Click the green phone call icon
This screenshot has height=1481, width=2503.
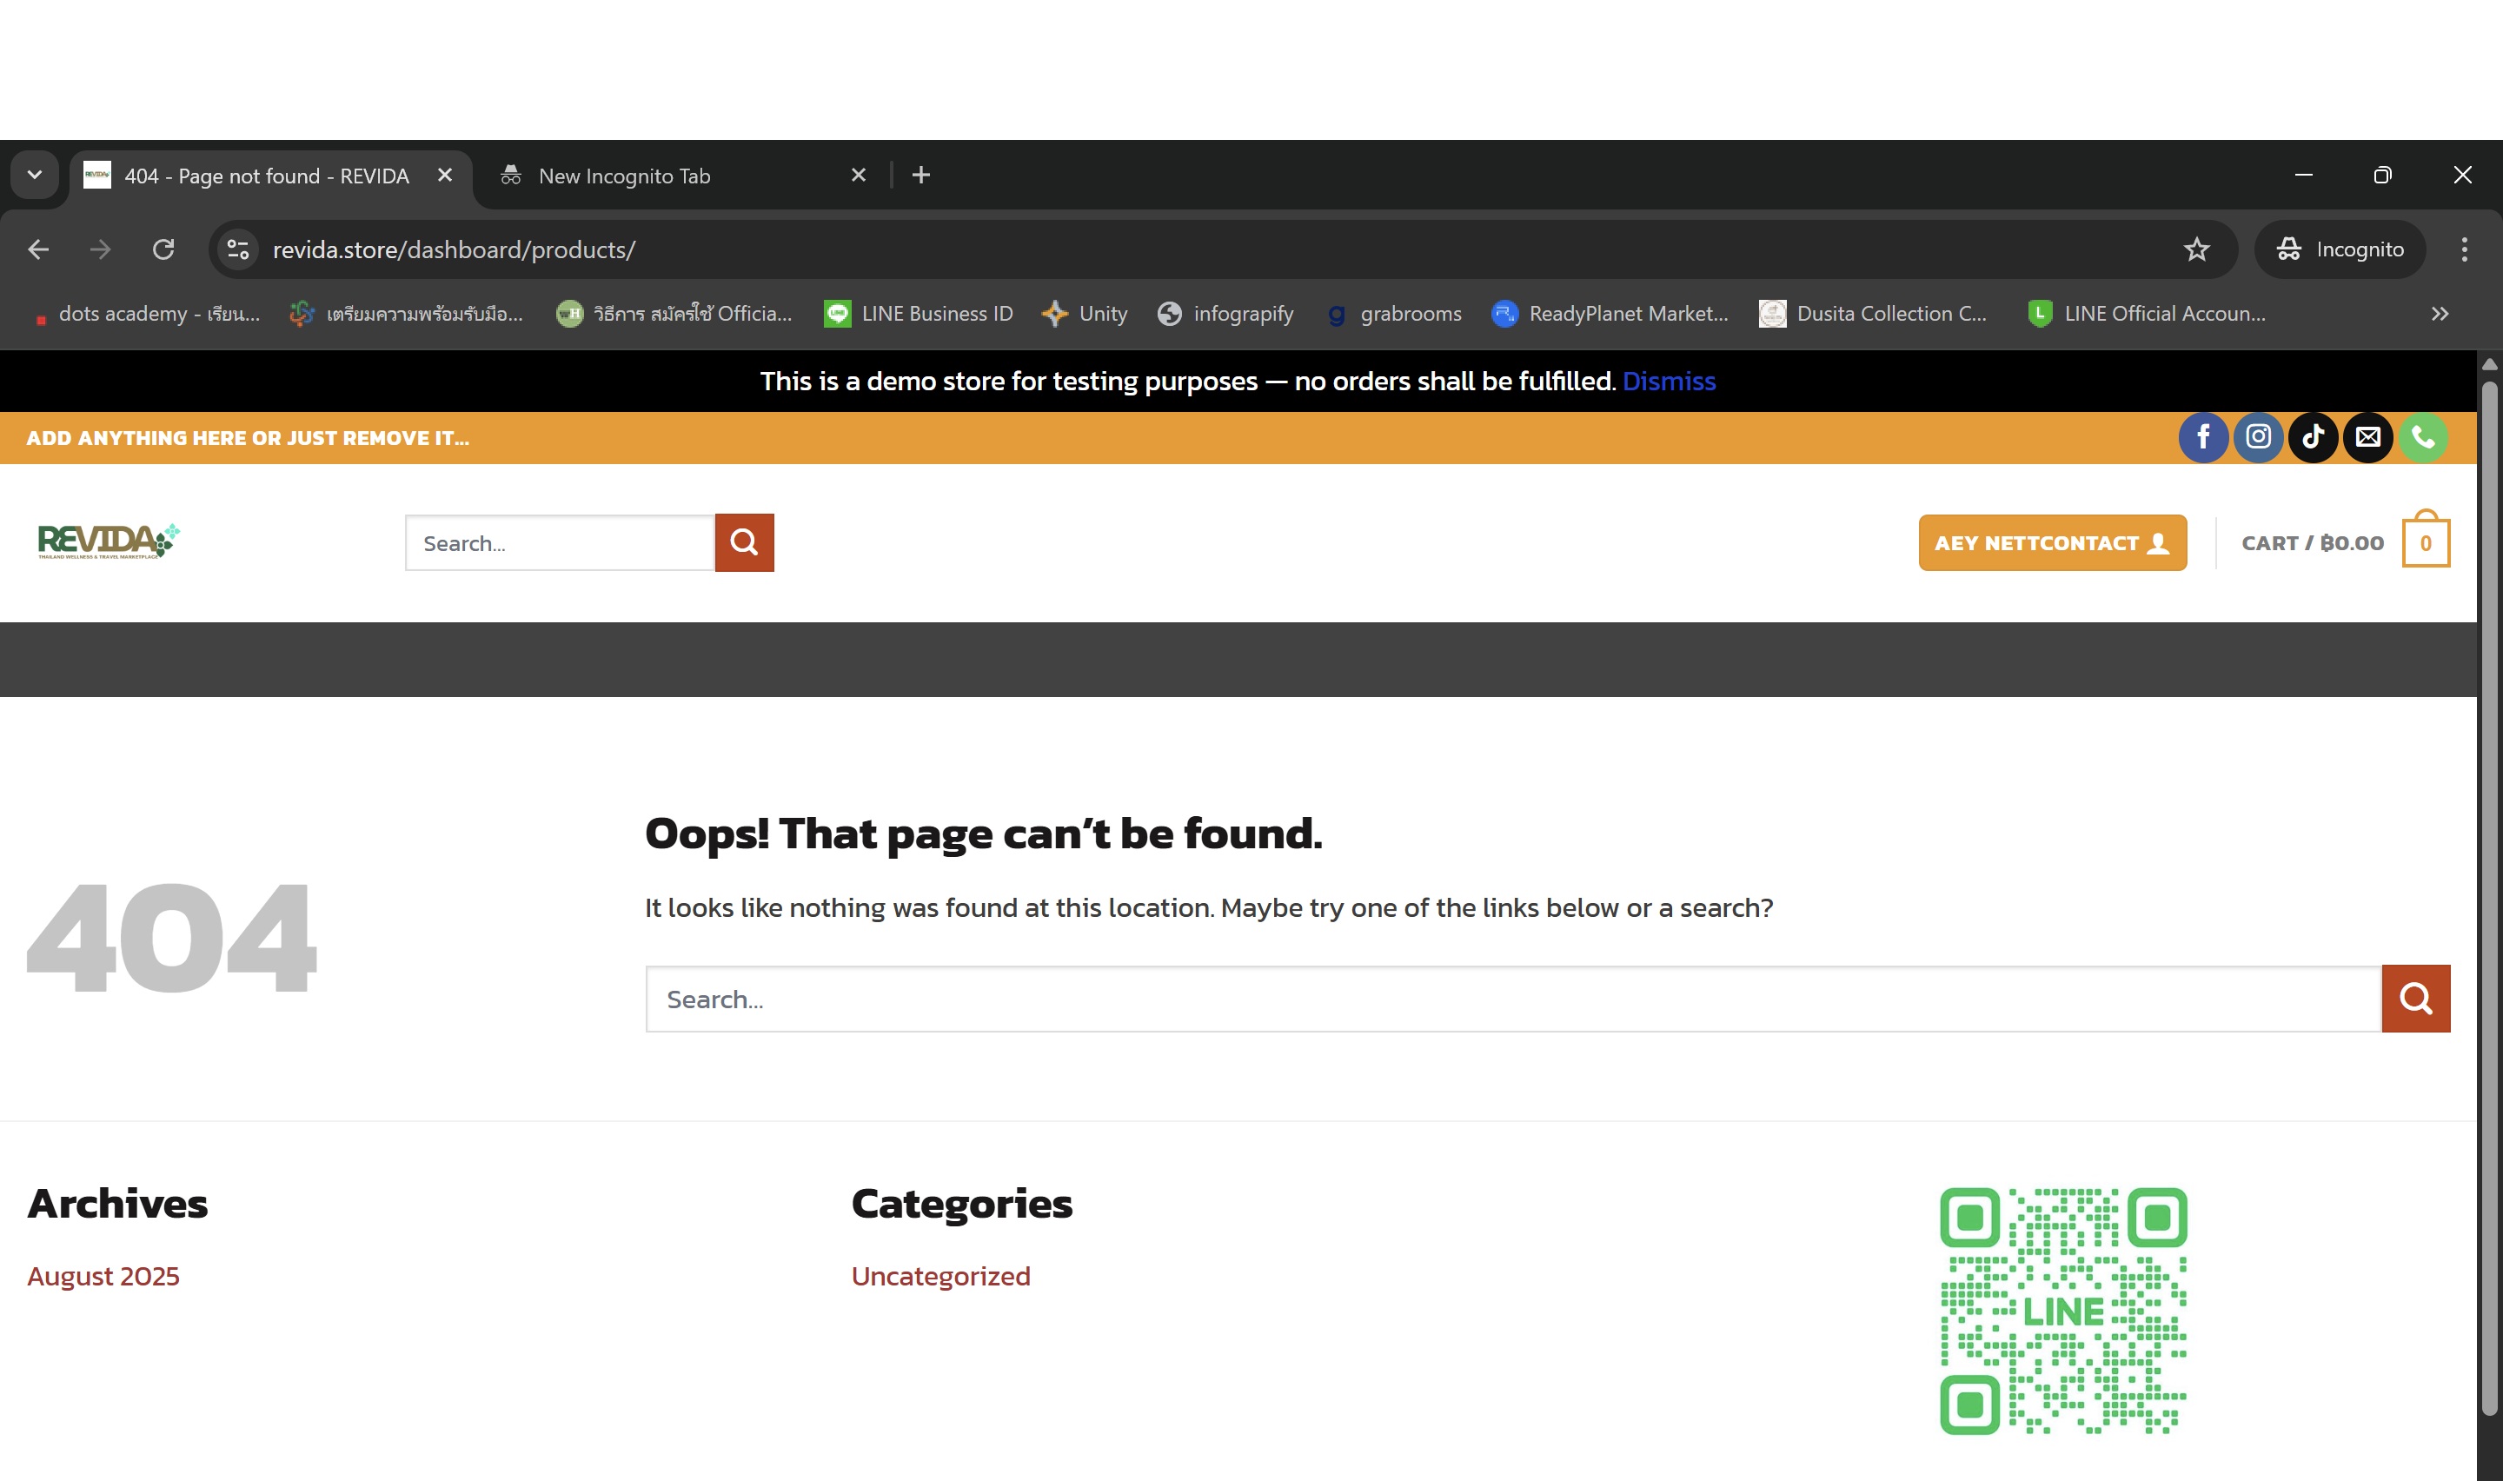[2422, 437]
